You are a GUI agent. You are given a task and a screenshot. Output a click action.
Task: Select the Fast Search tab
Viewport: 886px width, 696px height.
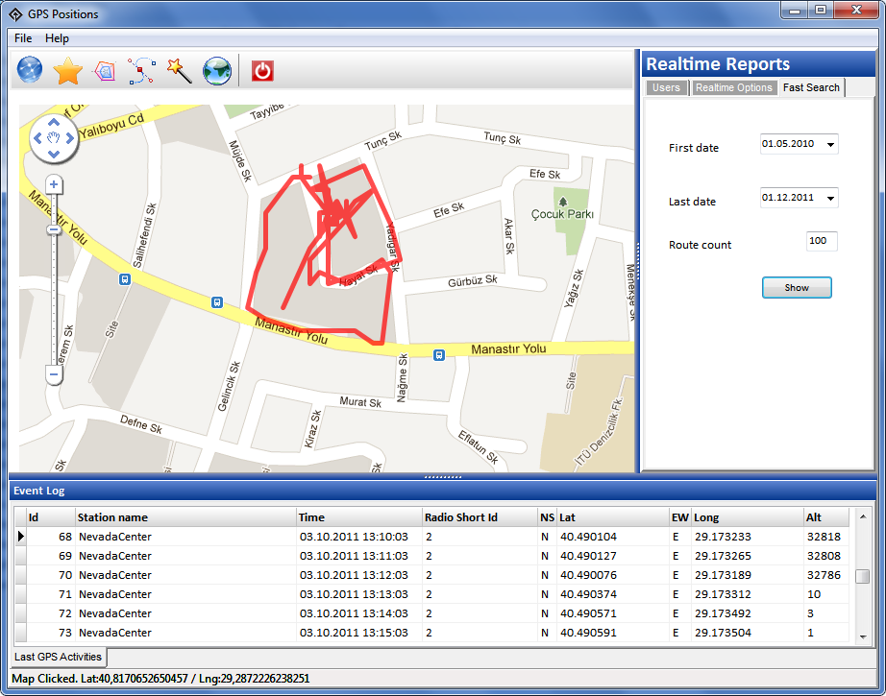[x=811, y=87]
